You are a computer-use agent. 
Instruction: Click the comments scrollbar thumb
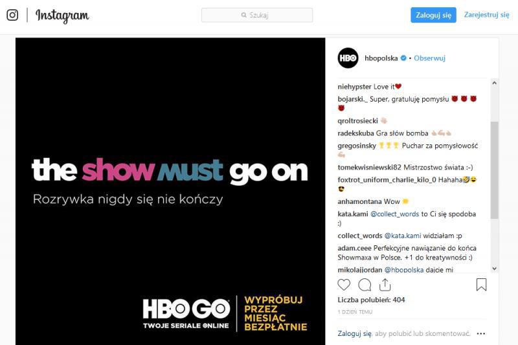coord(494,170)
